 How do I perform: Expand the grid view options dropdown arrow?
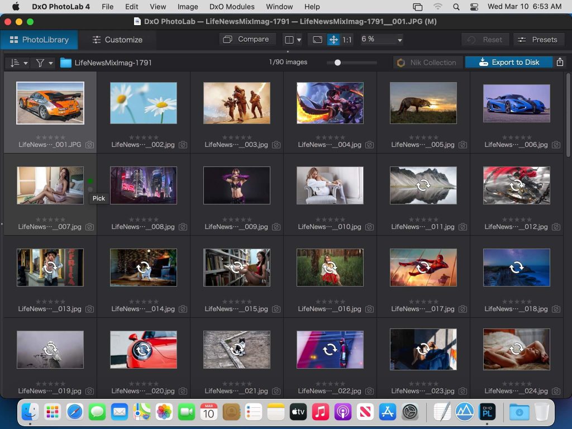click(x=298, y=39)
